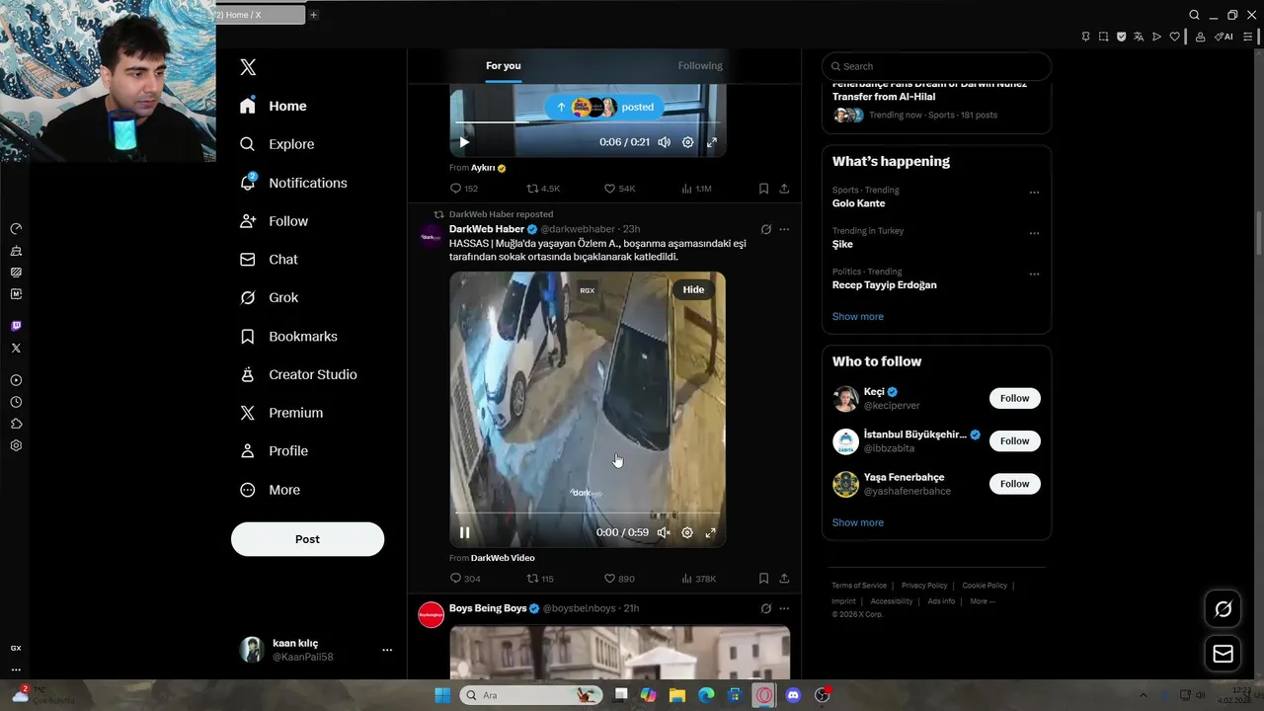The height and width of the screenshot is (711, 1264).
Task: Repost the DarkWeb post with 115 reposts
Action: 540,579
